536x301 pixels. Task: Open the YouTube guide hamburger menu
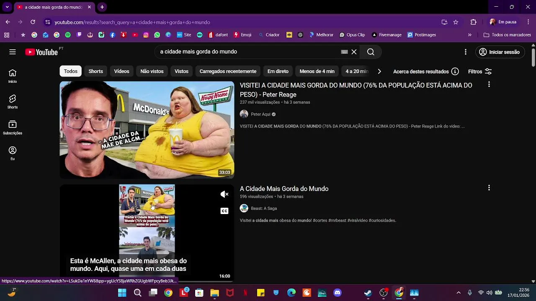coord(13,52)
